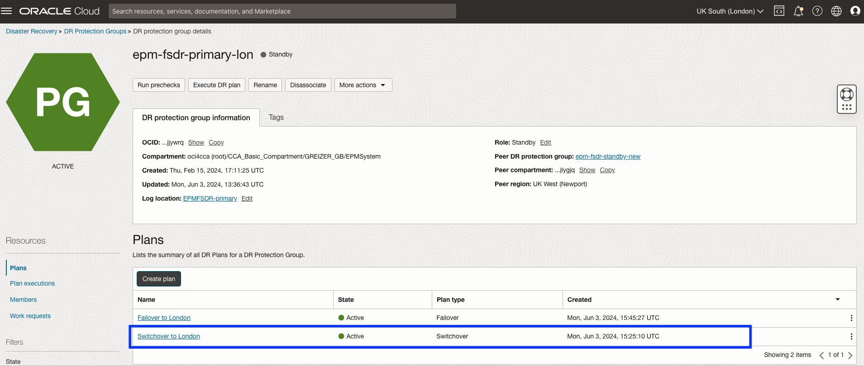Open Plans in Resources menu

click(x=18, y=268)
